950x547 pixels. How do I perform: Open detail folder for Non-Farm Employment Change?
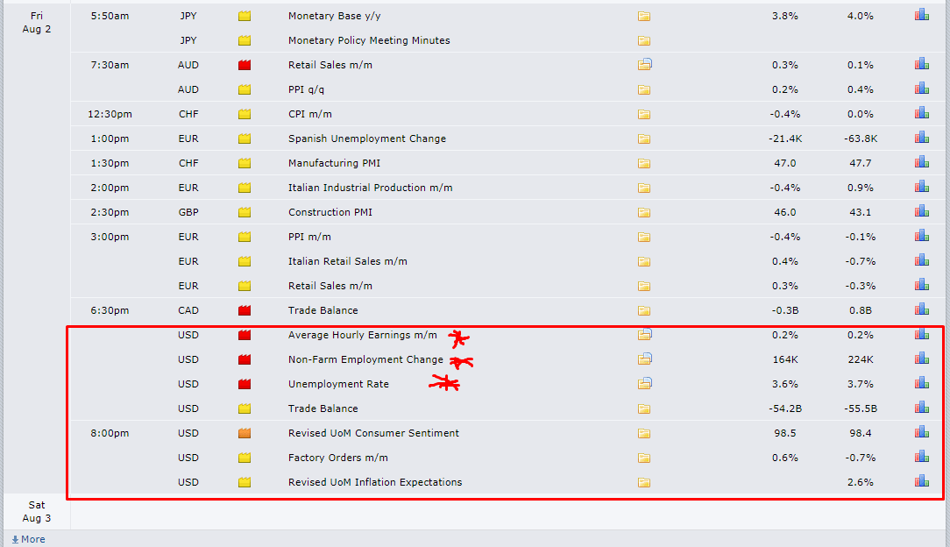pos(645,359)
